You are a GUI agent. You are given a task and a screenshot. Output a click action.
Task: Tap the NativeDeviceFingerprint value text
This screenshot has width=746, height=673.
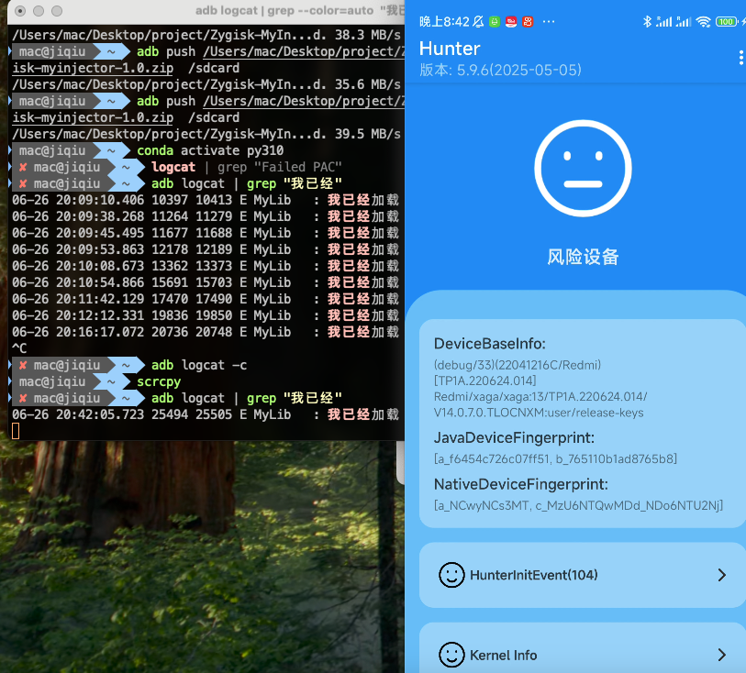pos(578,505)
